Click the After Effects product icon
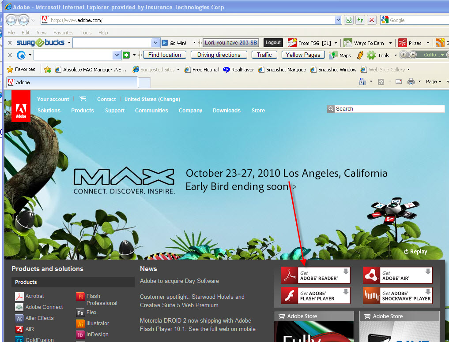The height and width of the screenshot is (342, 449). [19, 318]
